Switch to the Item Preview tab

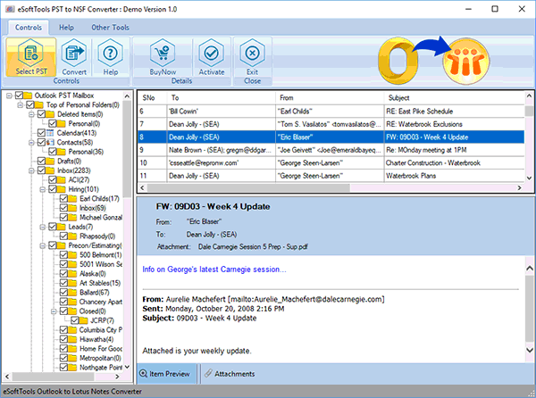pos(166,374)
